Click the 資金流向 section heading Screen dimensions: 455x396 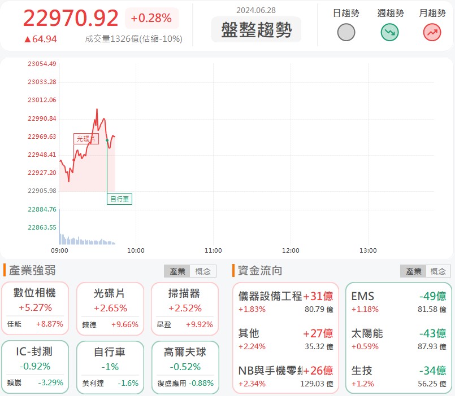[x=259, y=270]
